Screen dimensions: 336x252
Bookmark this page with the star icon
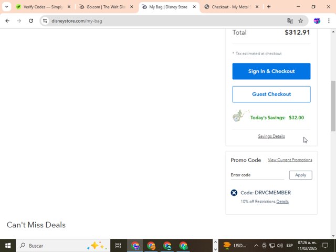tap(301, 21)
